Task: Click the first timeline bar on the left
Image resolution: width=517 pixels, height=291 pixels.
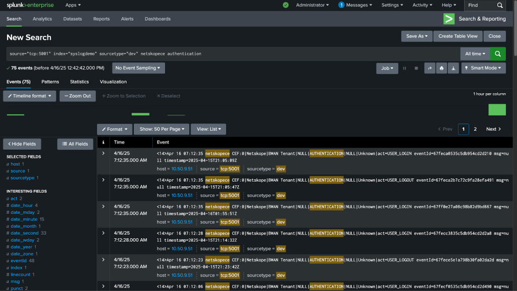Action: (16, 115)
